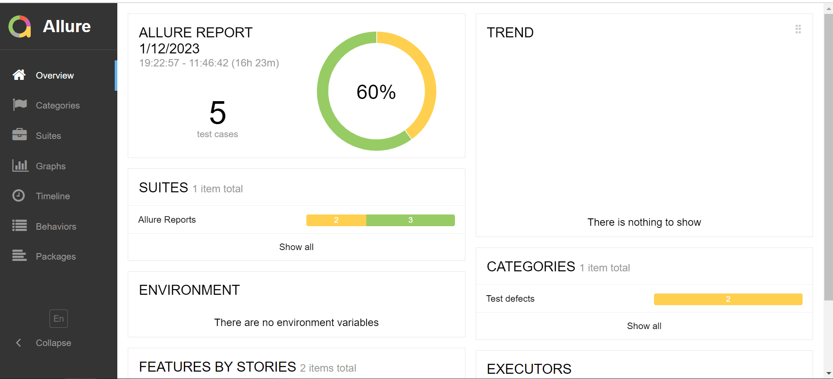The width and height of the screenshot is (833, 379).
Task: Select the Overview menu entry
Action: click(55, 75)
